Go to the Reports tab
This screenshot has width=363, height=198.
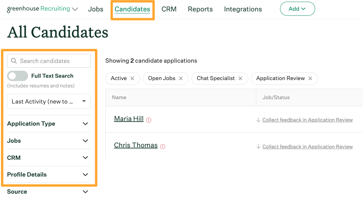[200, 9]
